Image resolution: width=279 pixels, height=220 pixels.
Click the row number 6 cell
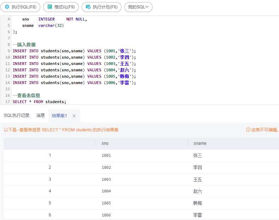click(50, 215)
